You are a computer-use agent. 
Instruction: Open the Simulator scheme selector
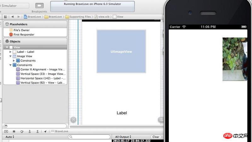(x=14, y=6)
